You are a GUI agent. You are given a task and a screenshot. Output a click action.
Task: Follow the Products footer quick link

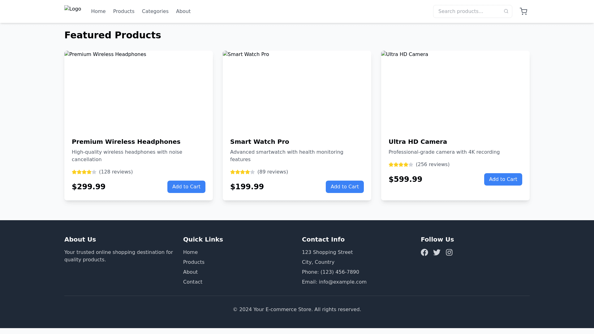tap(193, 262)
